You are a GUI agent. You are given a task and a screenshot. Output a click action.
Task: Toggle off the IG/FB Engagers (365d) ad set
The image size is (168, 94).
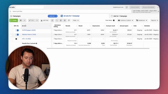(x=17, y=30)
